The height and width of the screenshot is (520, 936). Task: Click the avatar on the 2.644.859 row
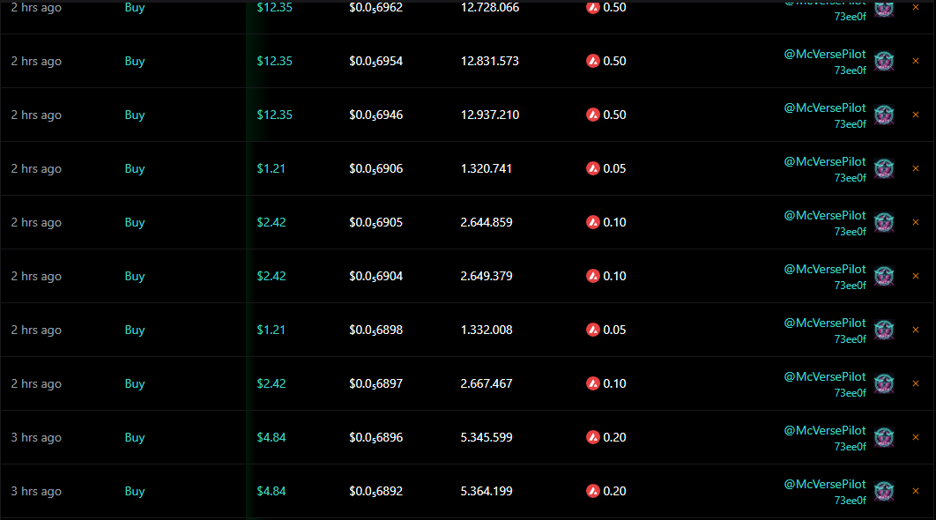884,223
